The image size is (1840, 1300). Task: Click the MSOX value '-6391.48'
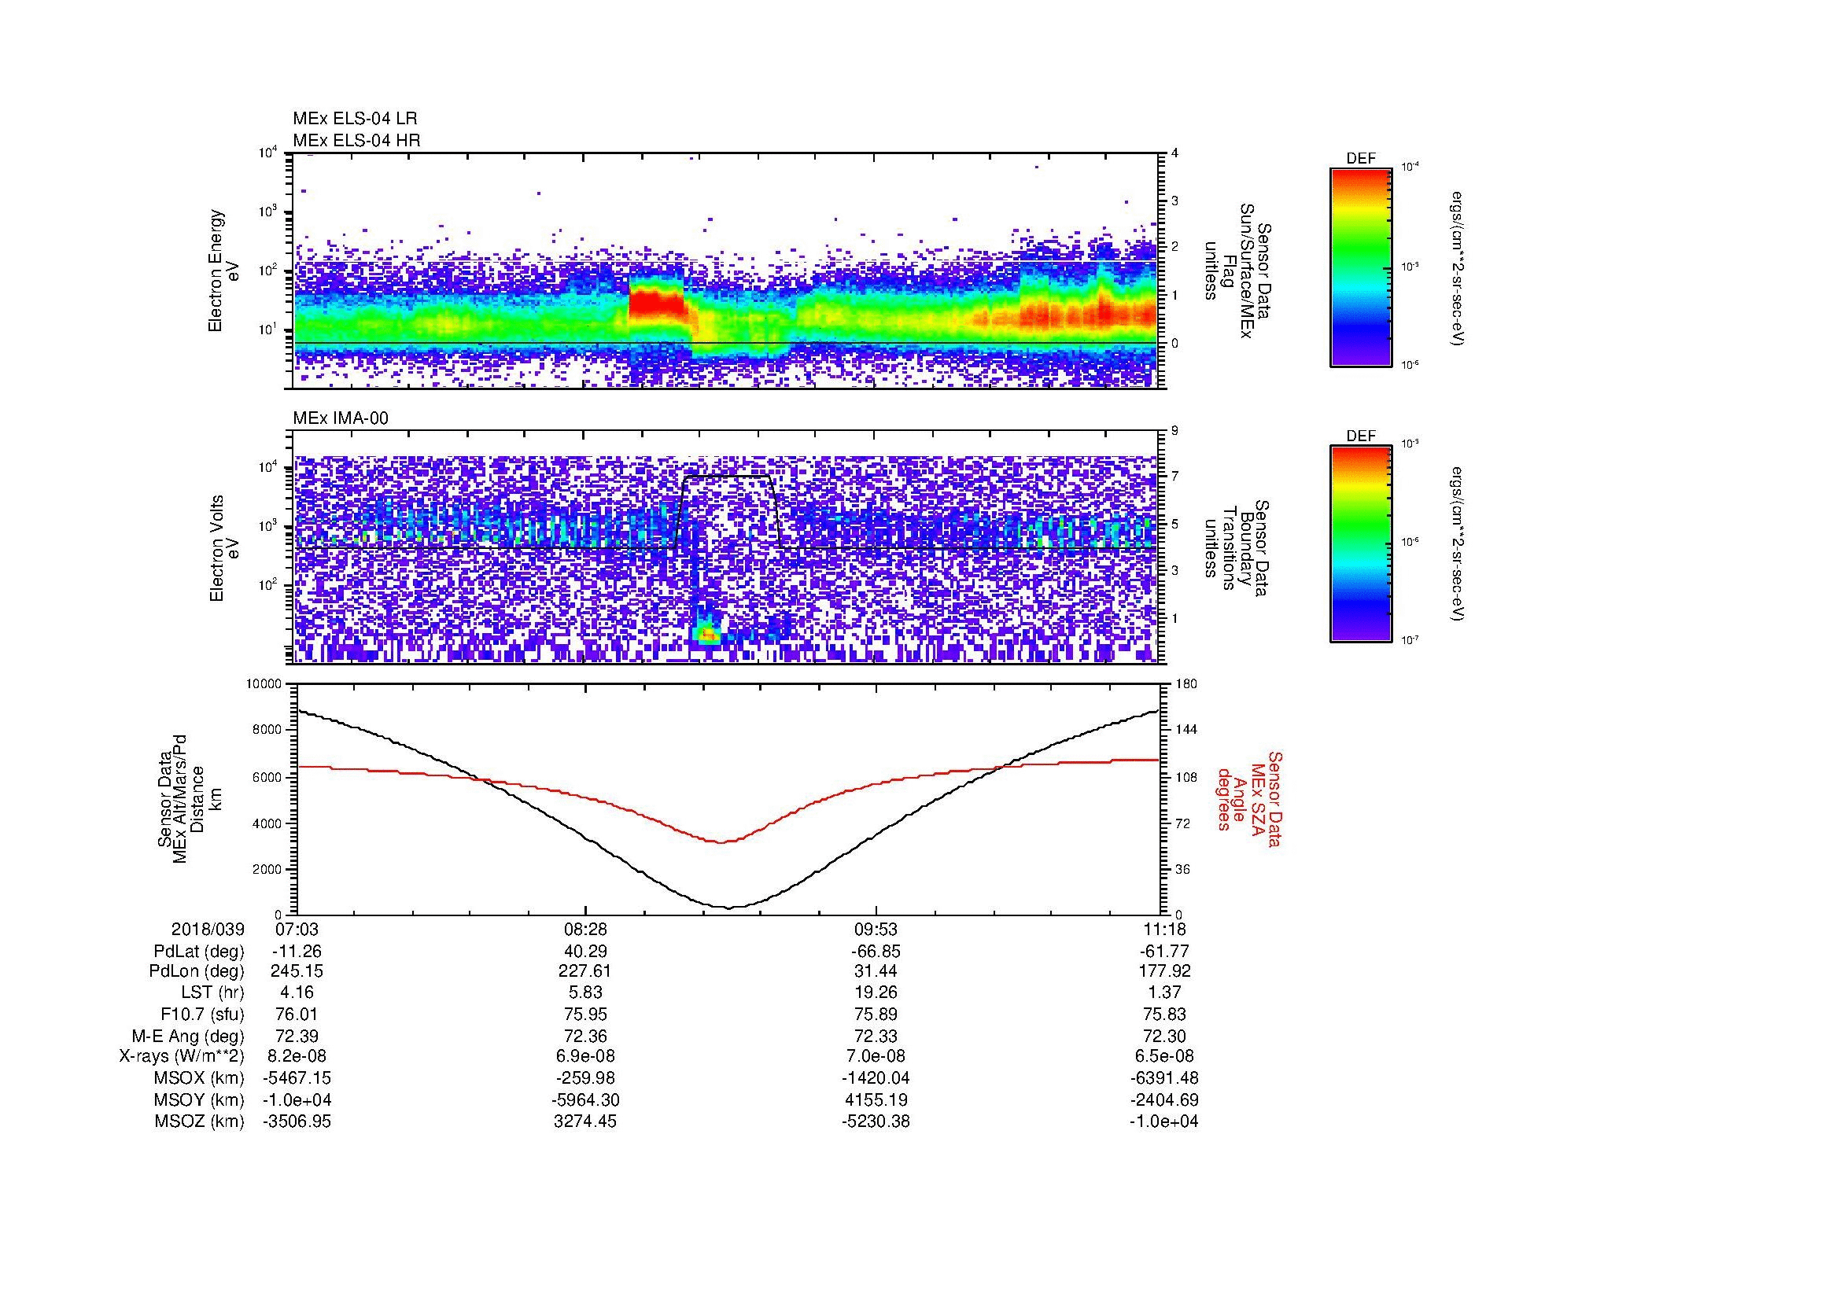click(1164, 1079)
